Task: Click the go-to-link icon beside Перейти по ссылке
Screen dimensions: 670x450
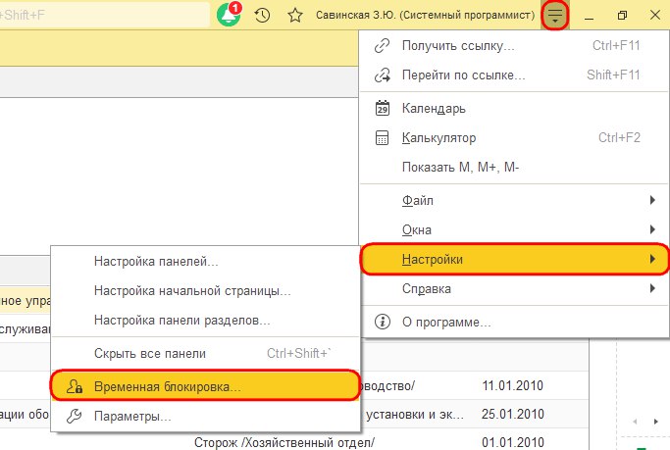Action: 382,75
